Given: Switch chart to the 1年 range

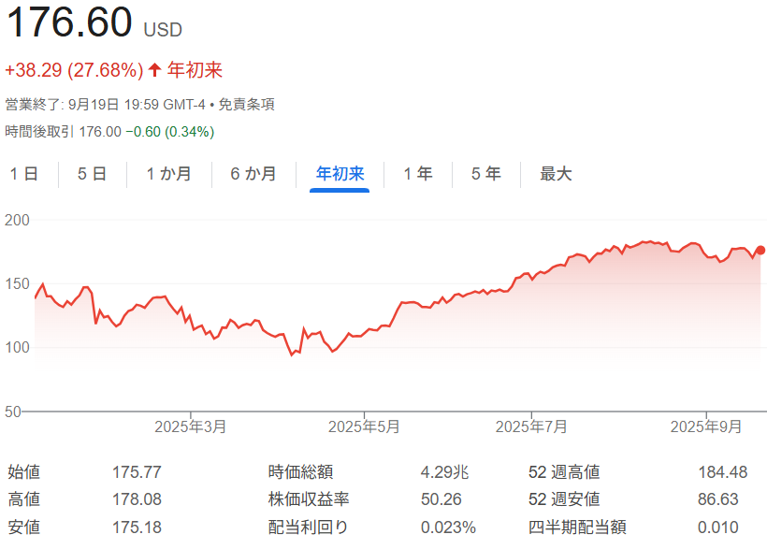Looking at the screenshot, I should (x=418, y=174).
